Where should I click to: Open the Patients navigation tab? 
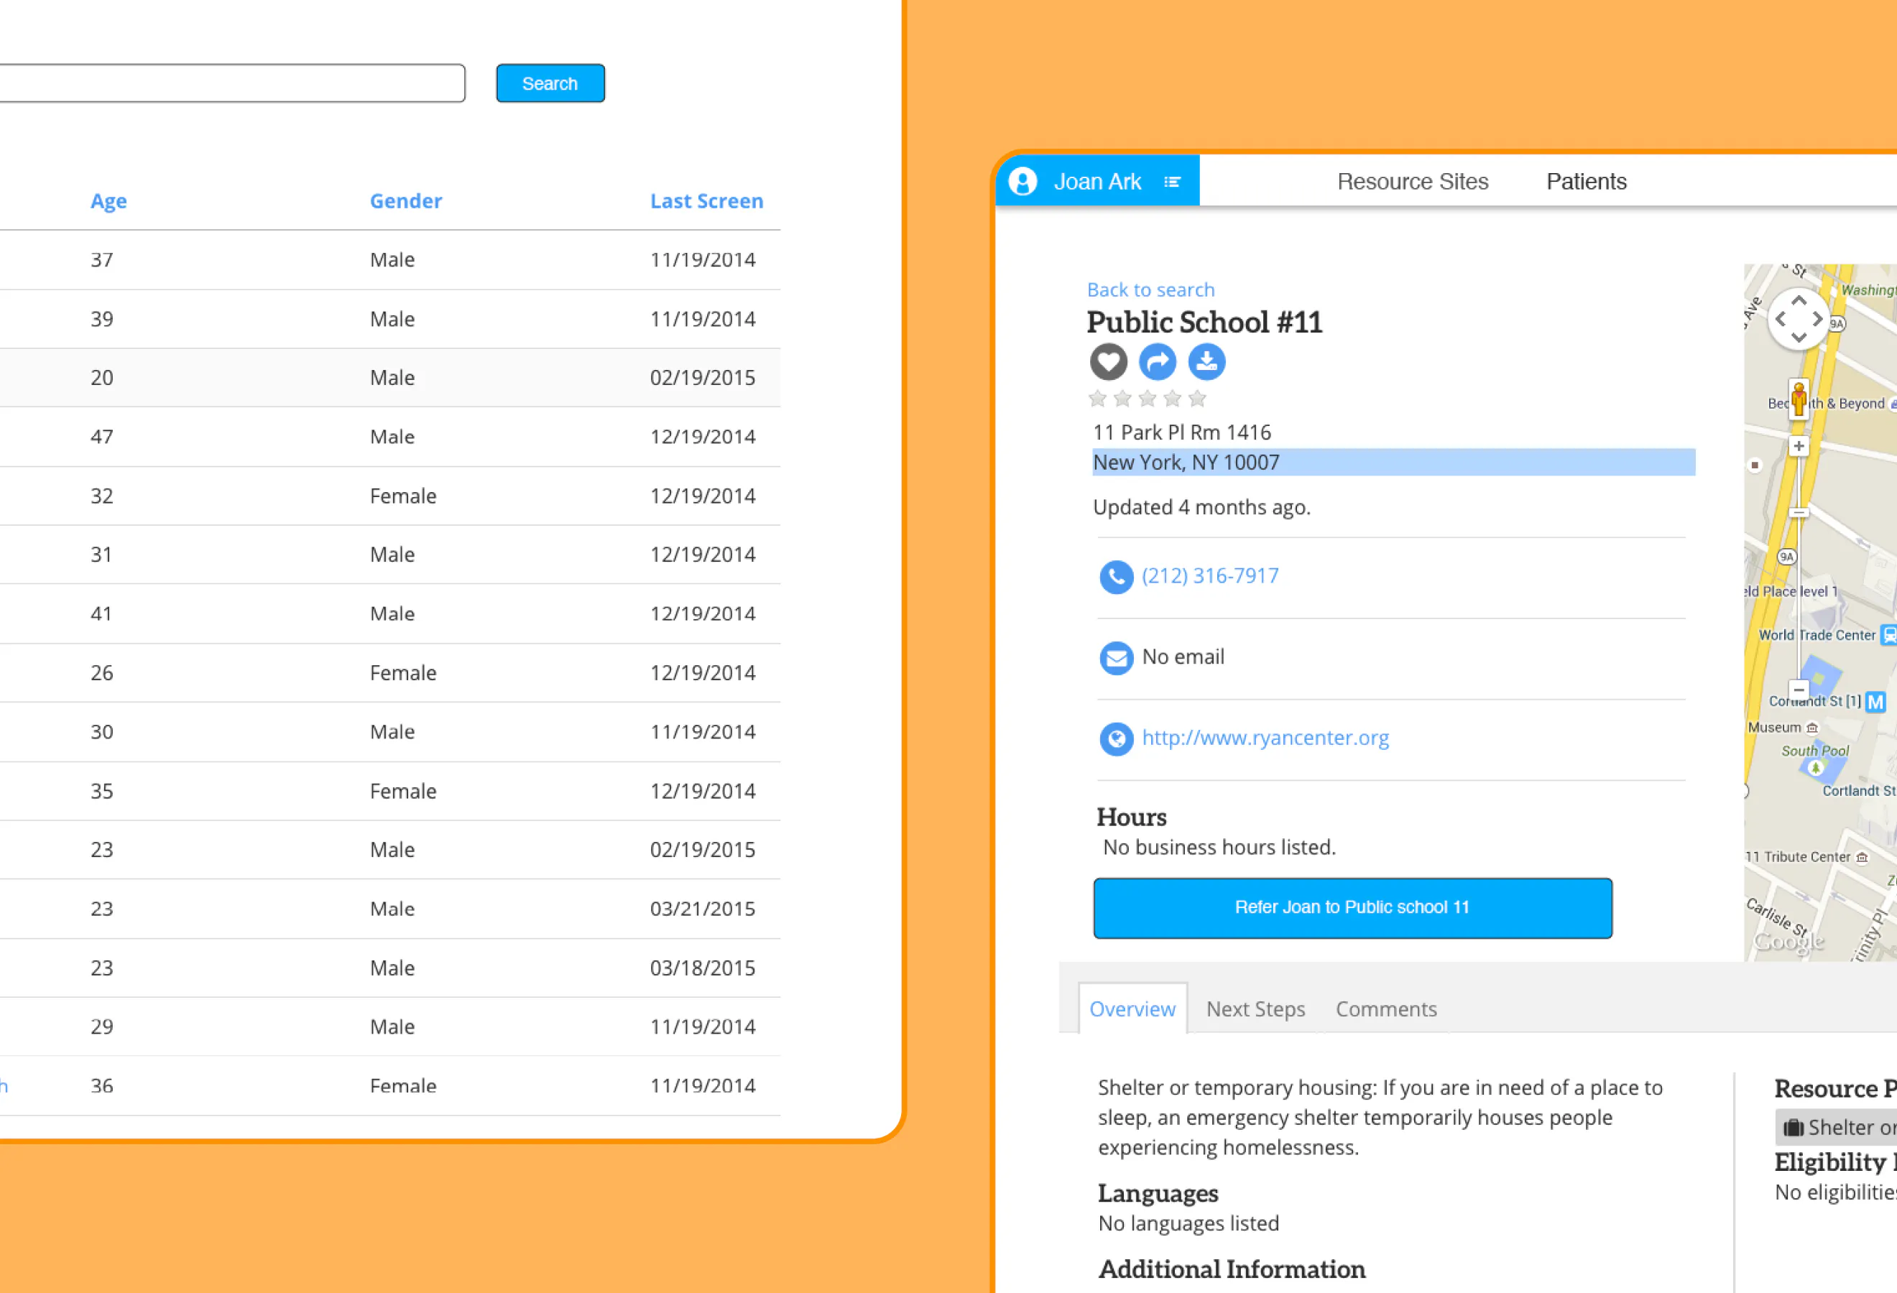tap(1586, 182)
